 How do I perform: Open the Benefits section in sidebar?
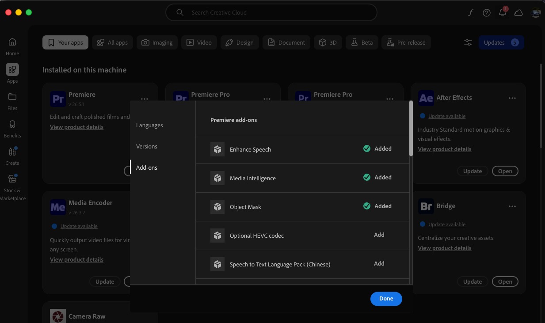12,129
